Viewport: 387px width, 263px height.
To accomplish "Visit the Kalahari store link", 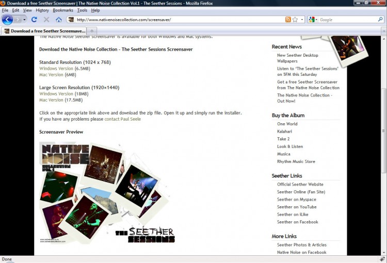I will [x=284, y=131].
